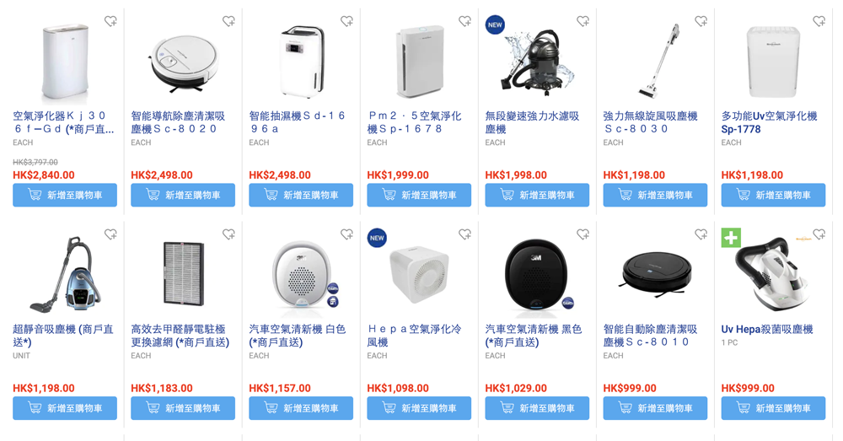Image resolution: width=843 pixels, height=441 pixels.
Task: Click heart on 汽車空氣清新機 白色
Action: (346, 234)
